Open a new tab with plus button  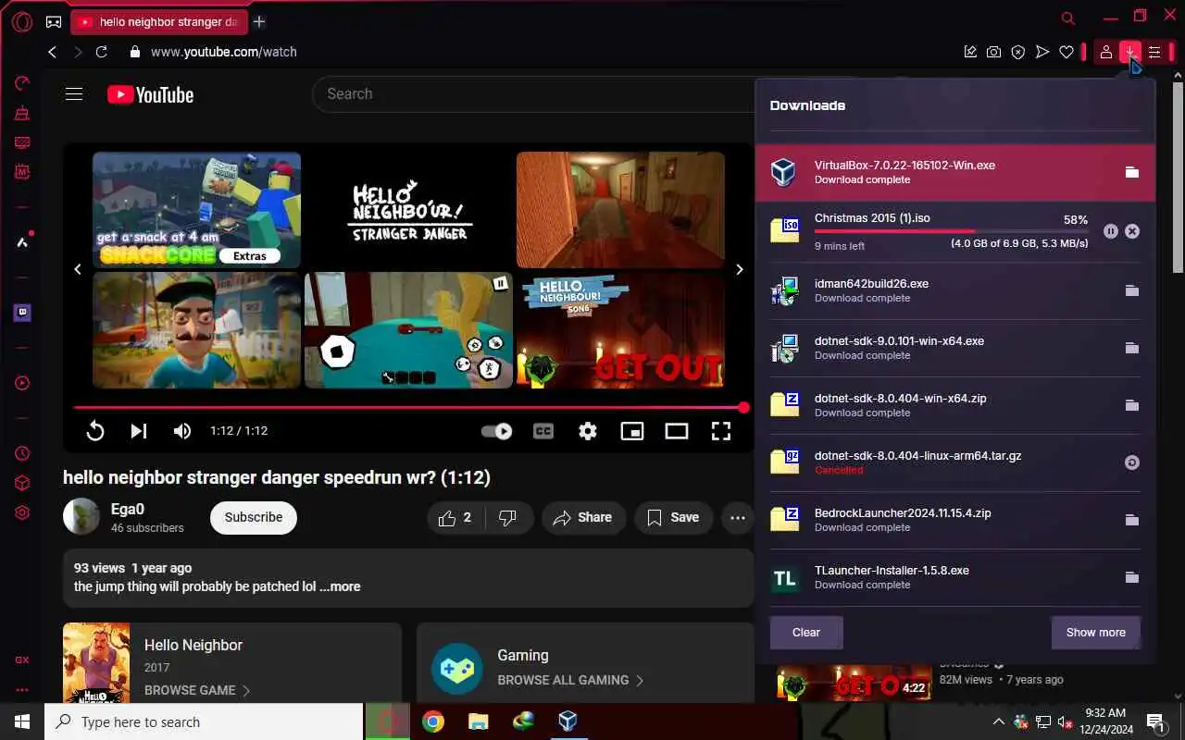pos(259,21)
